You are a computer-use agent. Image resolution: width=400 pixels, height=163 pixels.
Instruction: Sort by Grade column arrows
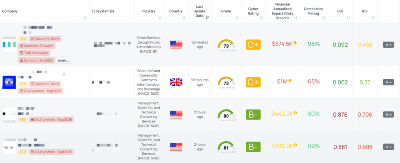pos(237,18)
